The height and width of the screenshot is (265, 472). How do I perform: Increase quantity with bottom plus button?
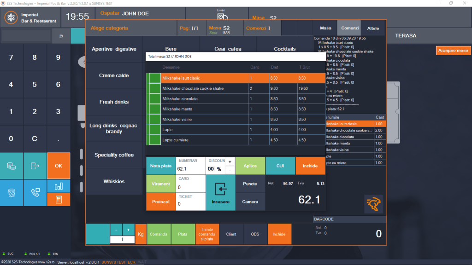coord(128,230)
